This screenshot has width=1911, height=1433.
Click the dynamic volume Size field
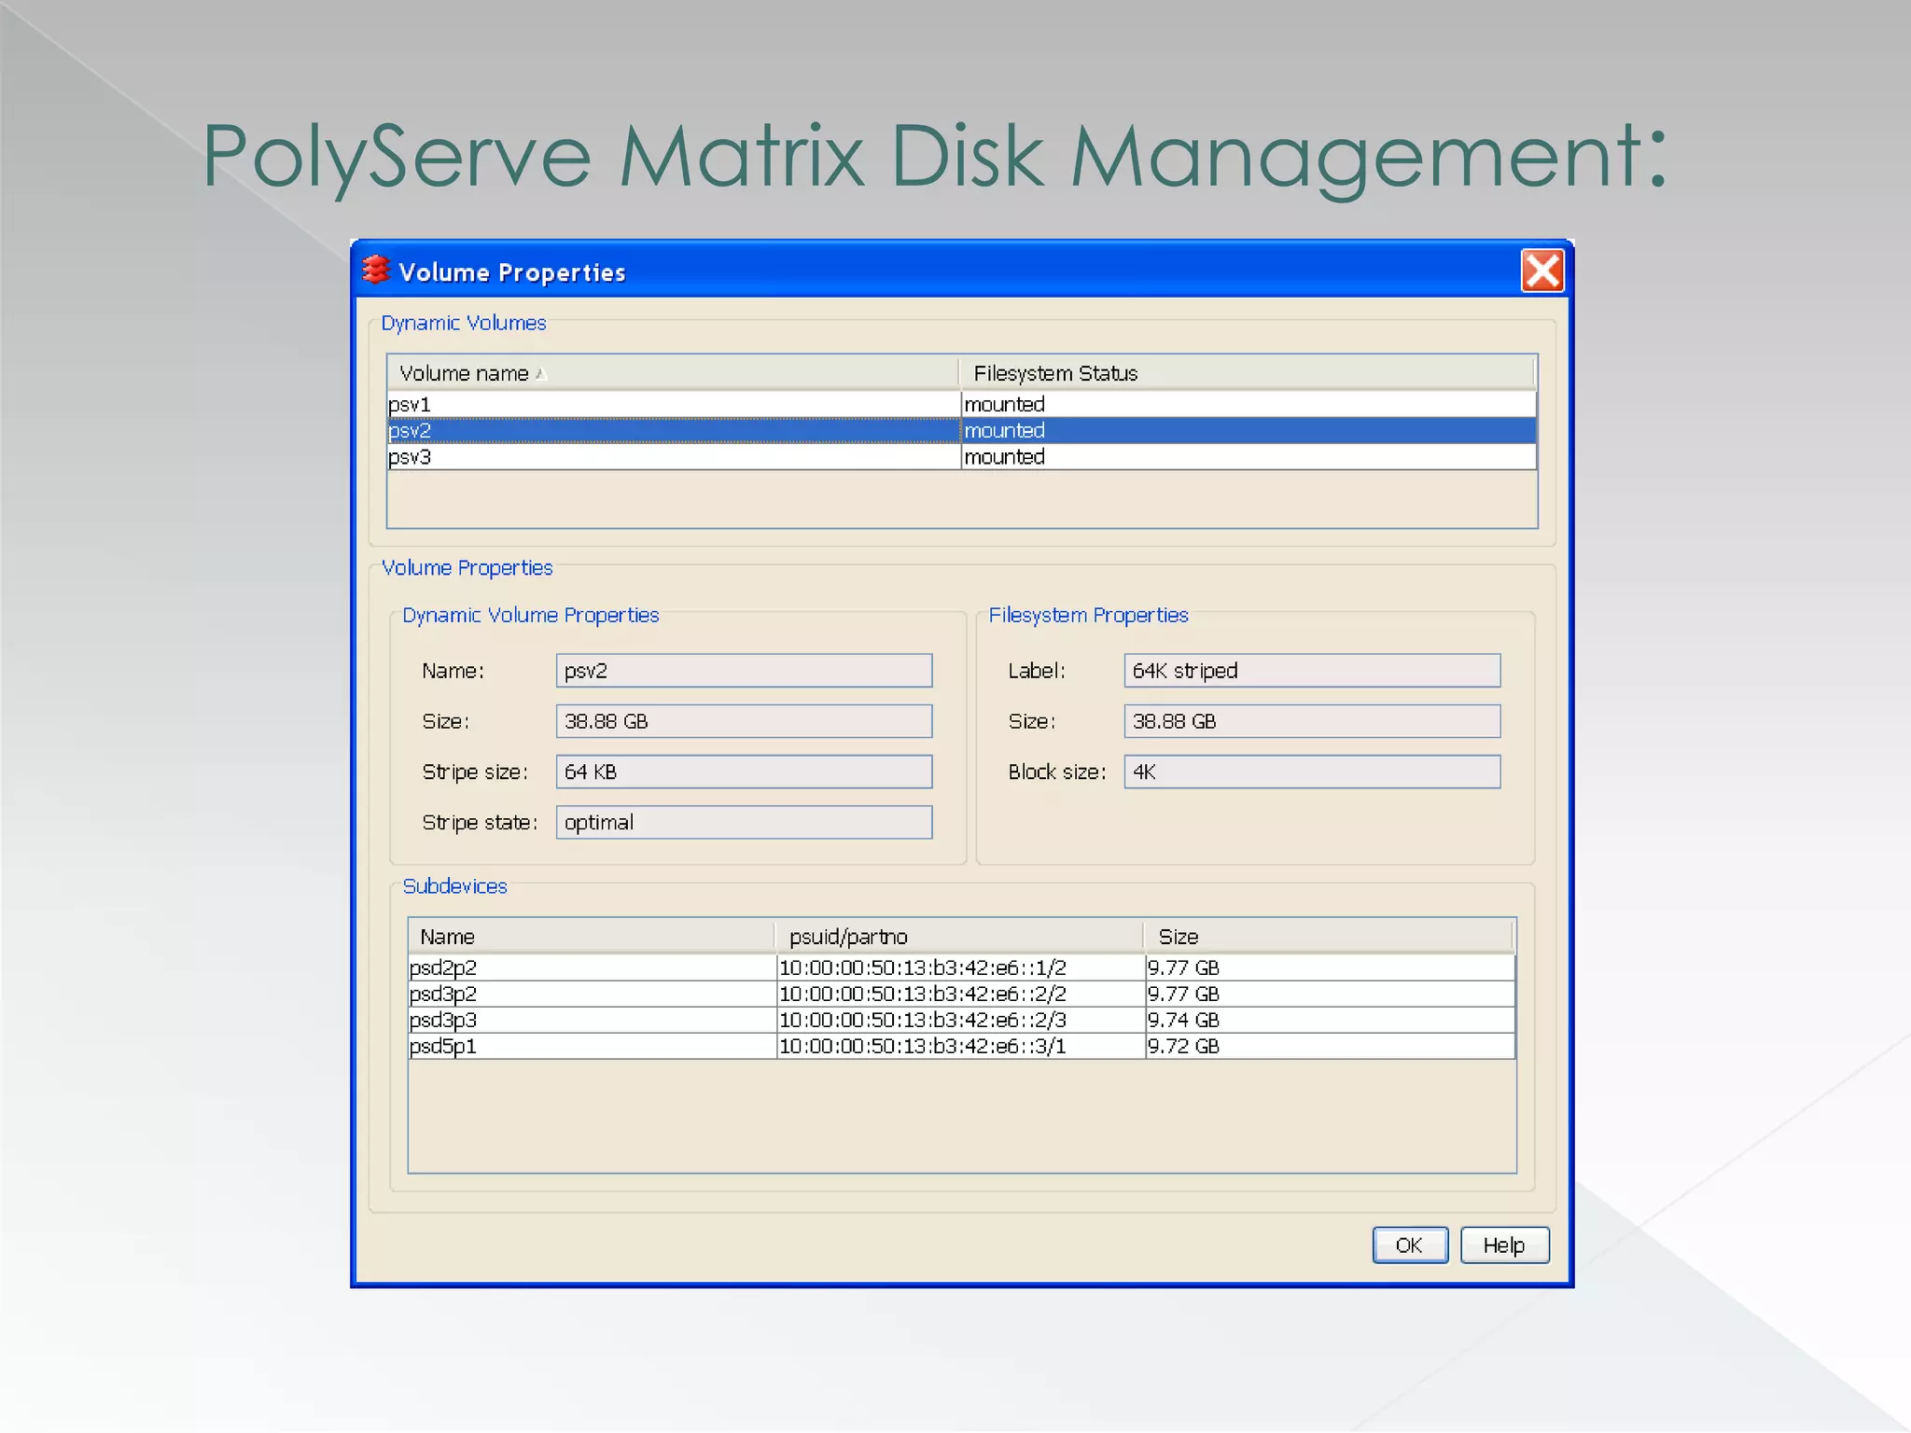pyautogui.click(x=744, y=721)
